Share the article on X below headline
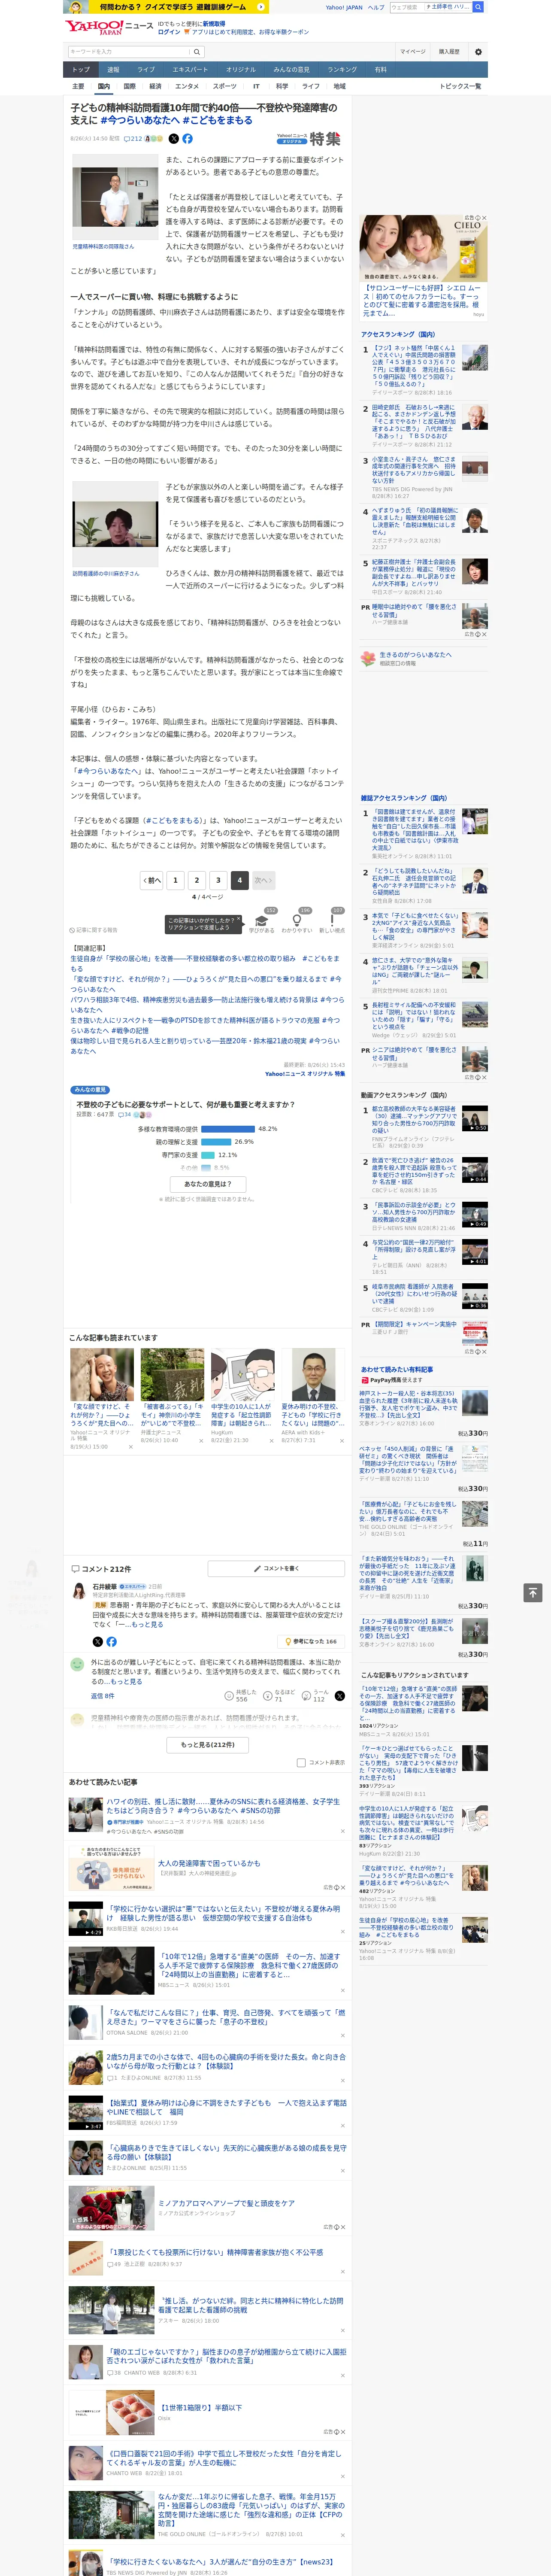Screen dimensions: 551x2576 click(x=174, y=139)
